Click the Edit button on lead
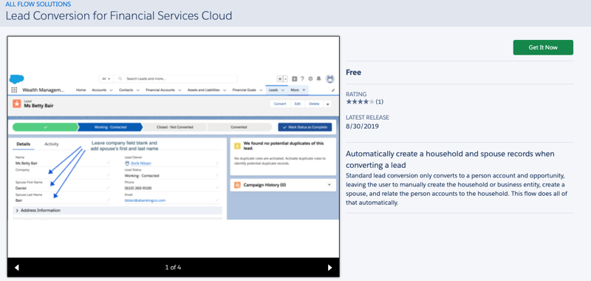 [298, 104]
